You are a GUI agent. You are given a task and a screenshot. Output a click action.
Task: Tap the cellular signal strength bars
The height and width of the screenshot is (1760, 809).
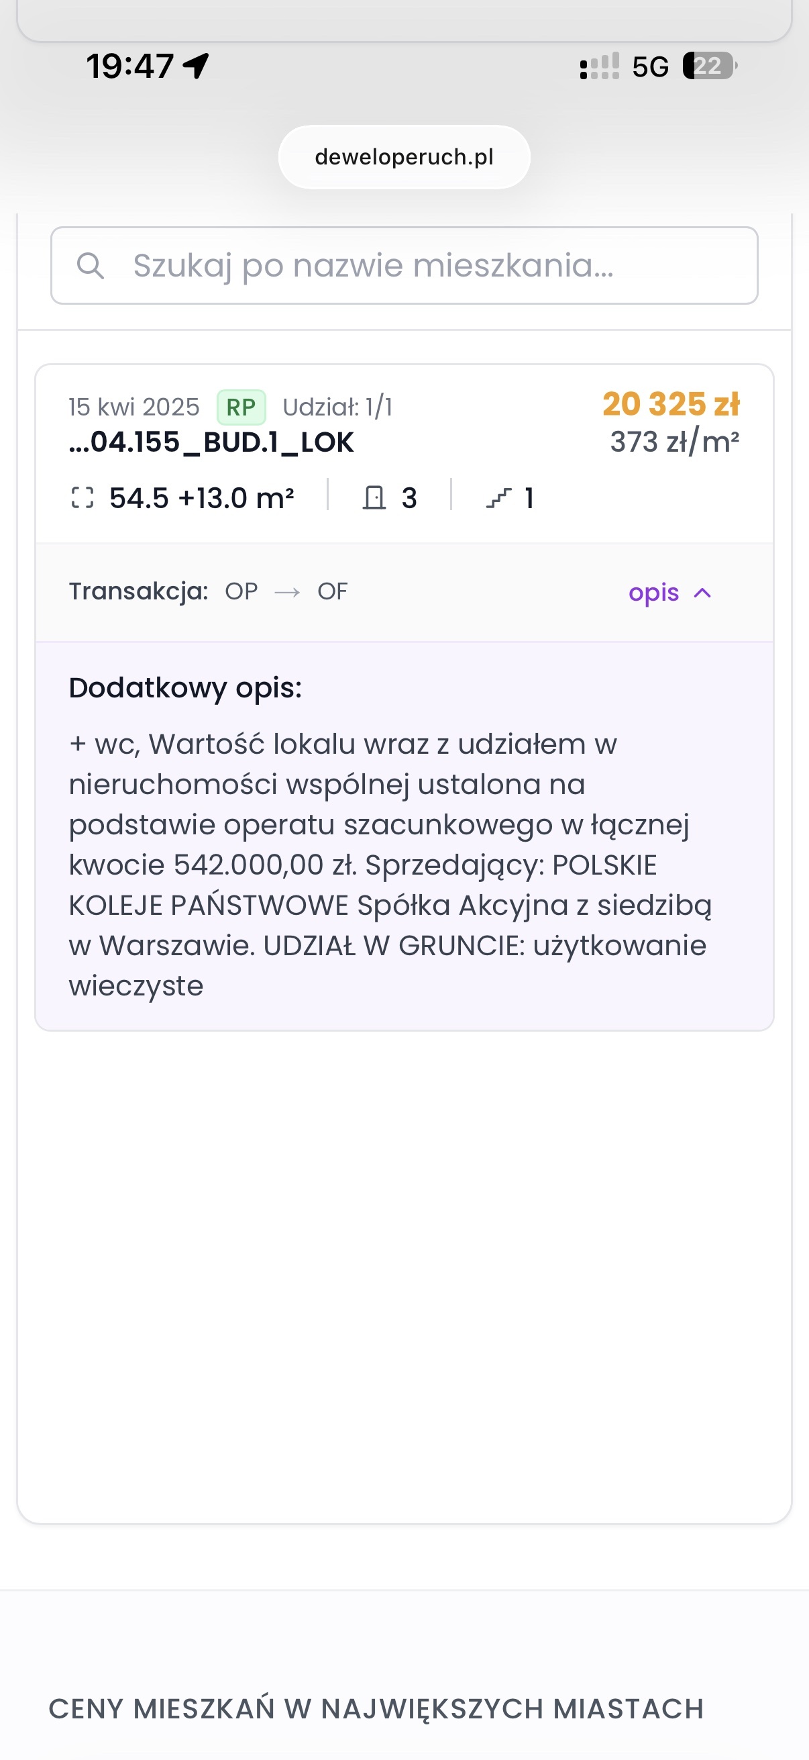tap(599, 66)
